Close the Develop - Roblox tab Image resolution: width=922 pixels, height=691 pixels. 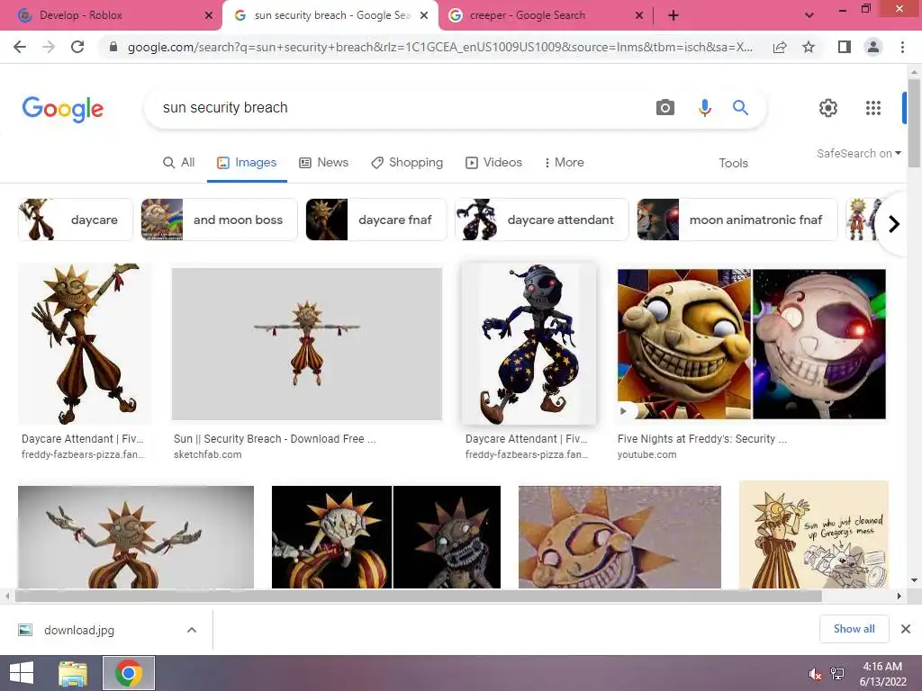(209, 16)
